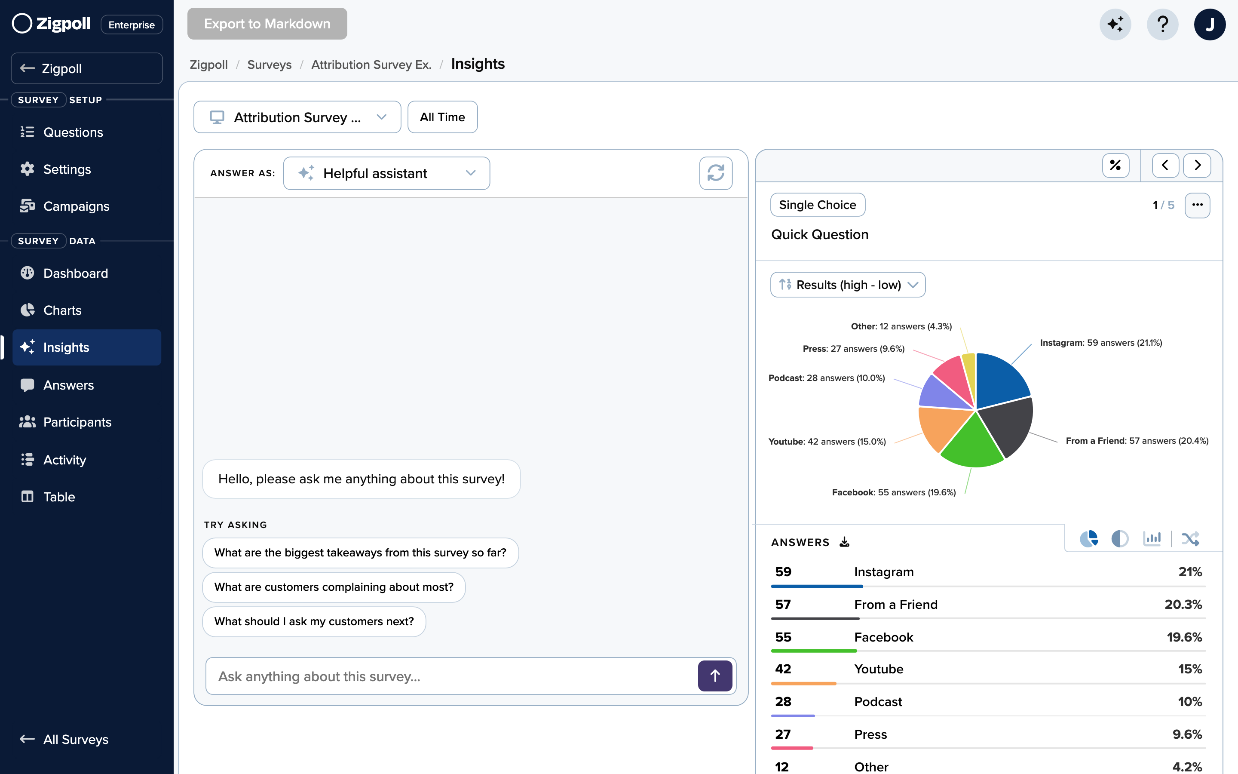Open Activity in the sidebar
Screen dimensions: 1238x774
(87, 460)
